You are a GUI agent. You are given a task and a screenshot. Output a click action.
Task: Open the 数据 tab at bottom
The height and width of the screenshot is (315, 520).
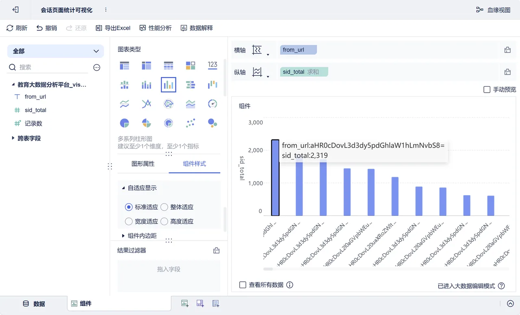pyautogui.click(x=34, y=304)
